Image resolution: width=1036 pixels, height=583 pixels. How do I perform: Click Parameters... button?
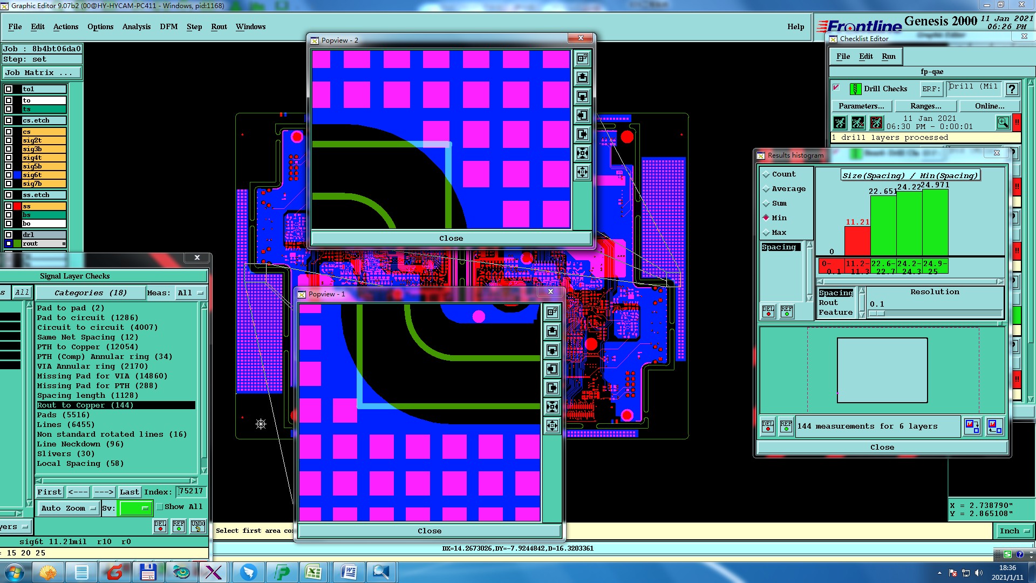[861, 106]
